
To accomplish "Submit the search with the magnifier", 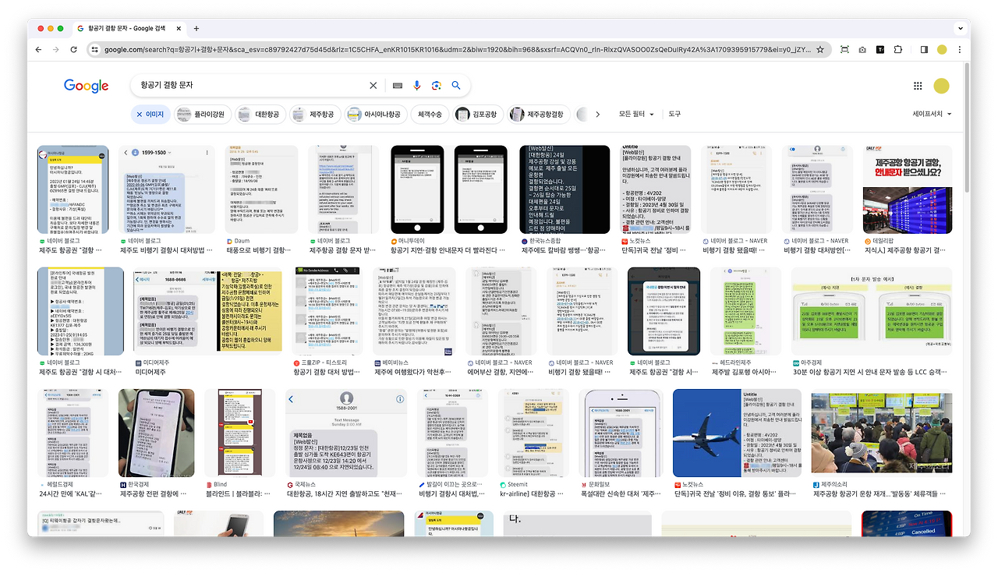I will click(456, 85).
